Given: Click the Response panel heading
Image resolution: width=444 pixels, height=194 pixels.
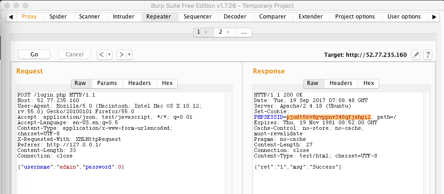Looking at the screenshot, I should point(269,71).
